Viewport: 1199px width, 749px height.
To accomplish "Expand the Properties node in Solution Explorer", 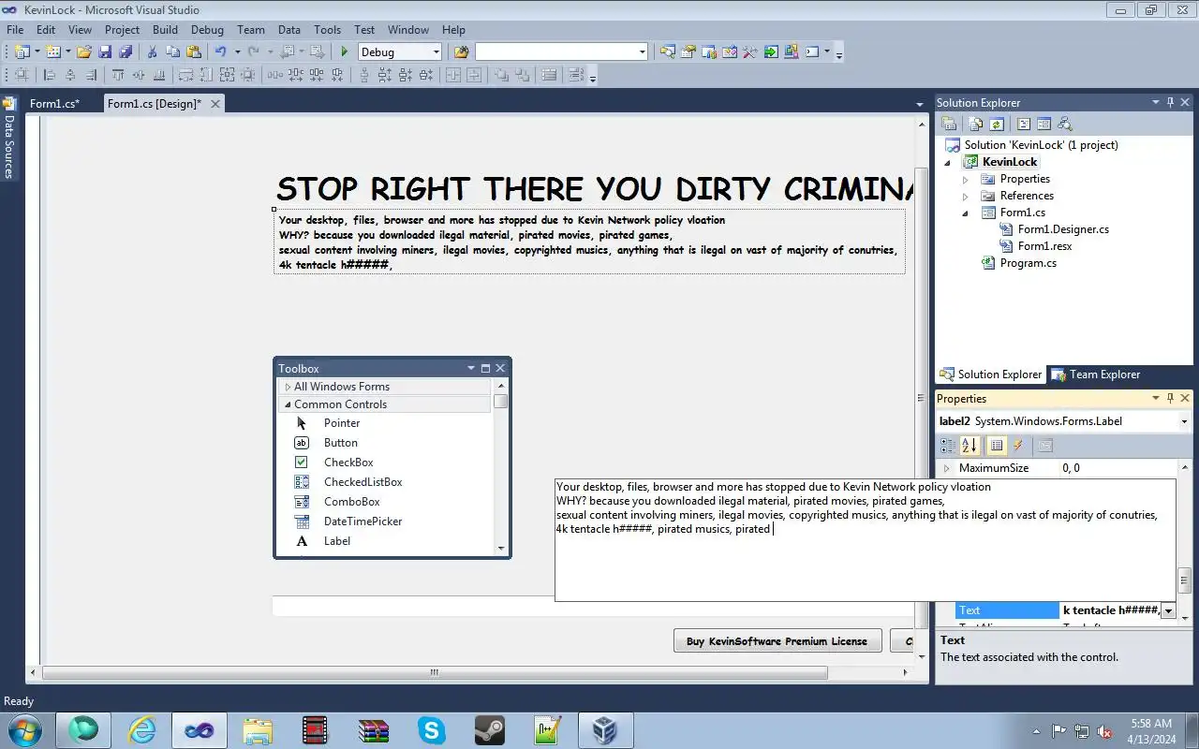I will pos(966,179).
